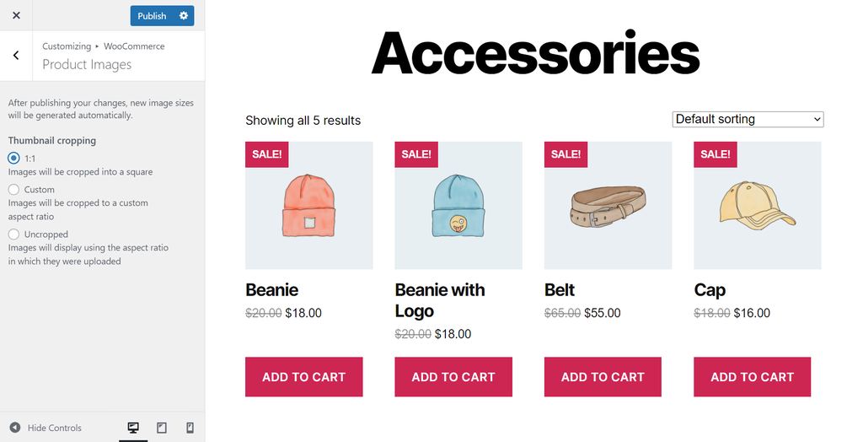Viewport: 863px width, 442px height.
Task: Select the 1:1 thumbnail cropping option
Action: tap(13, 158)
